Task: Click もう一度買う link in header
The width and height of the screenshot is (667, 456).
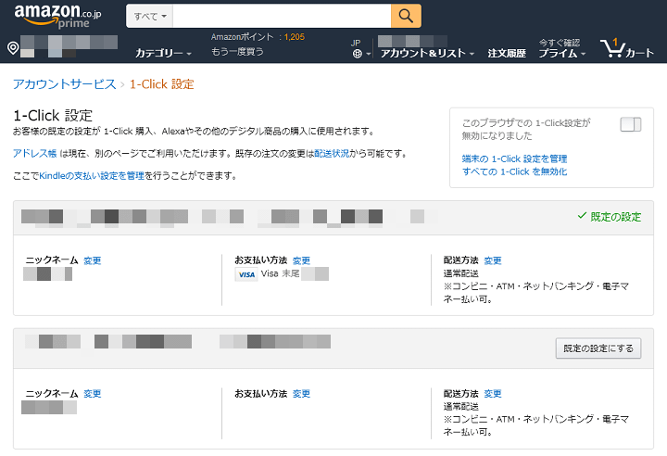Action: click(x=237, y=52)
